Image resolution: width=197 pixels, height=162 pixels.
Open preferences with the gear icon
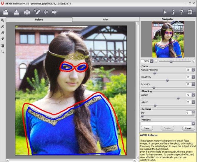coord(190,12)
